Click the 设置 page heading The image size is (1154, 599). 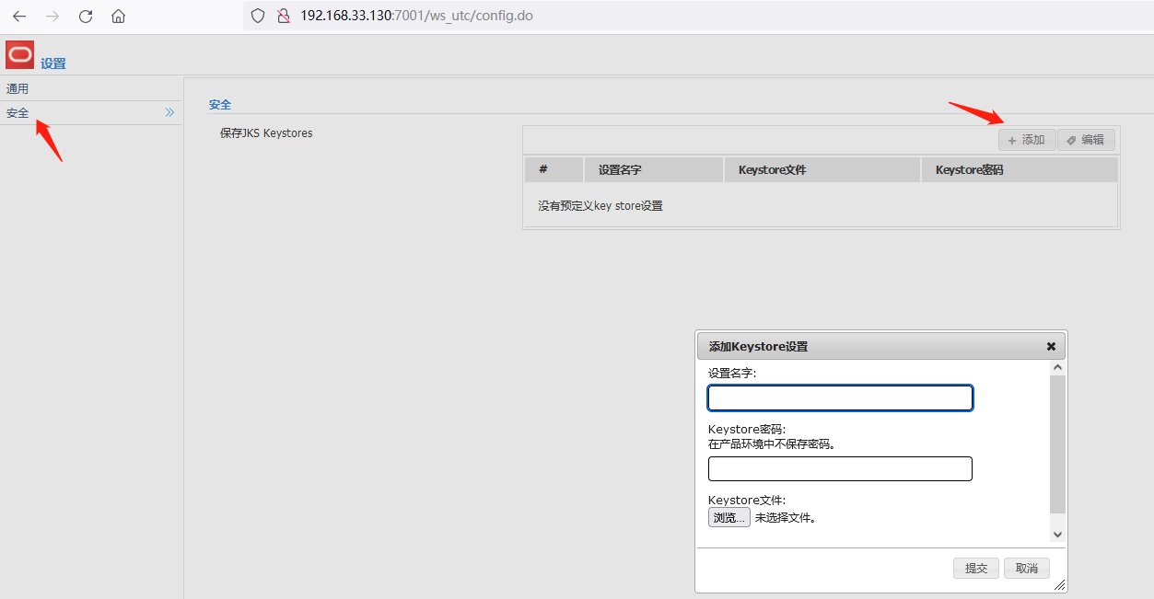[53, 63]
